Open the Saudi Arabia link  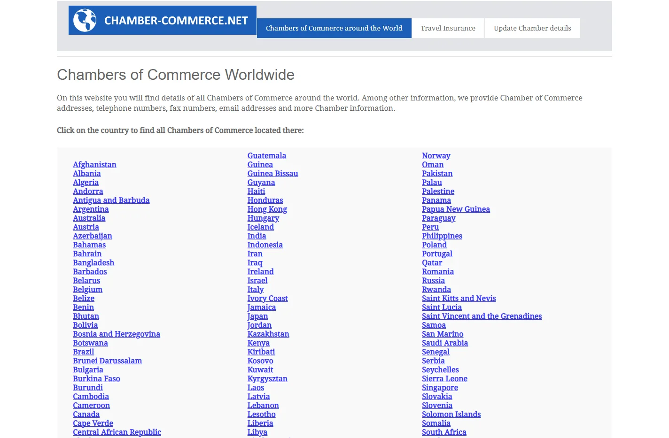click(445, 343)
